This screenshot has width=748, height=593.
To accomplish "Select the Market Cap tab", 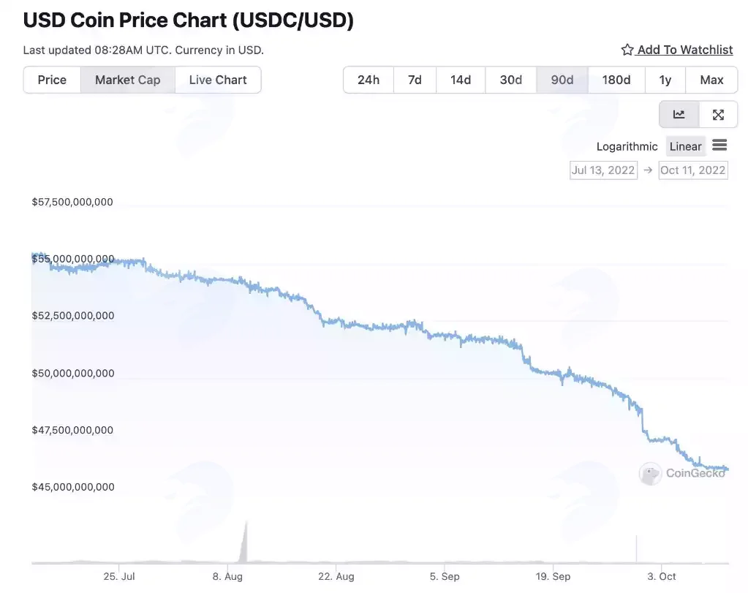I will point(128,80).
